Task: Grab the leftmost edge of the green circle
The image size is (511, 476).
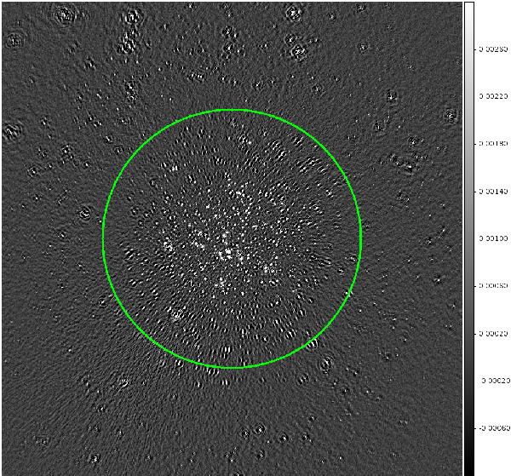Action: pyautogui.click(x=103, y=238)
